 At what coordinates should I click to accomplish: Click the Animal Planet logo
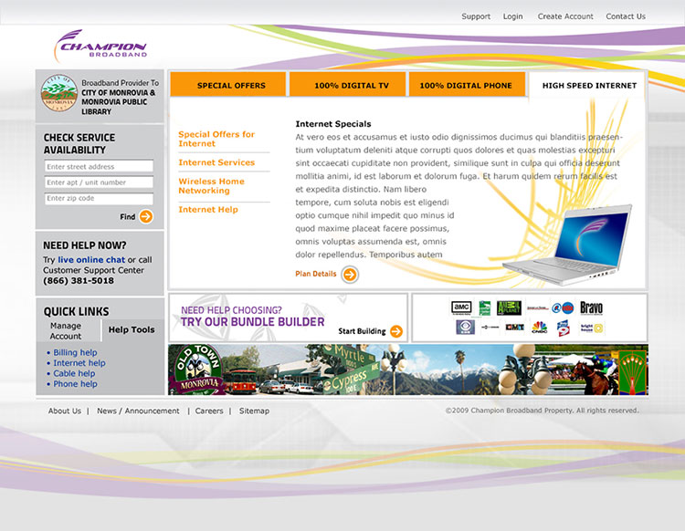509,307
